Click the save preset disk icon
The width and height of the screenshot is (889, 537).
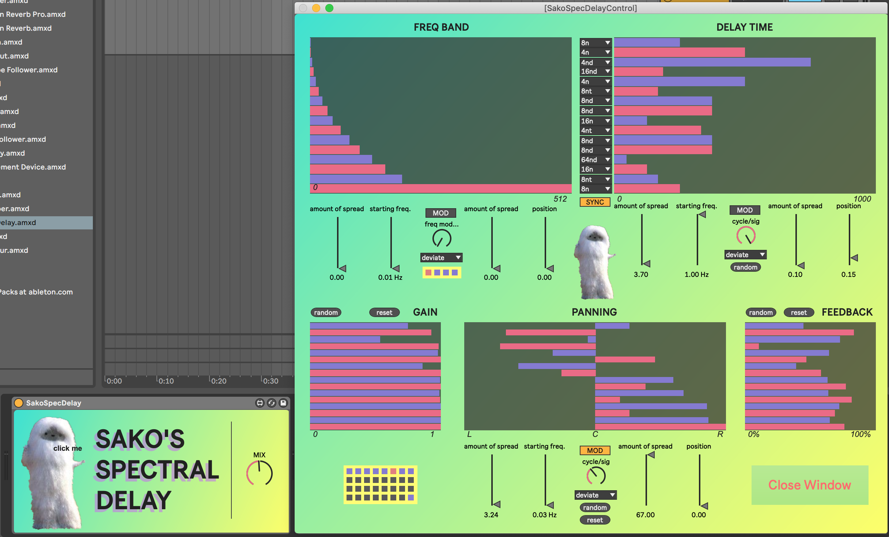(x=283, y=403)
